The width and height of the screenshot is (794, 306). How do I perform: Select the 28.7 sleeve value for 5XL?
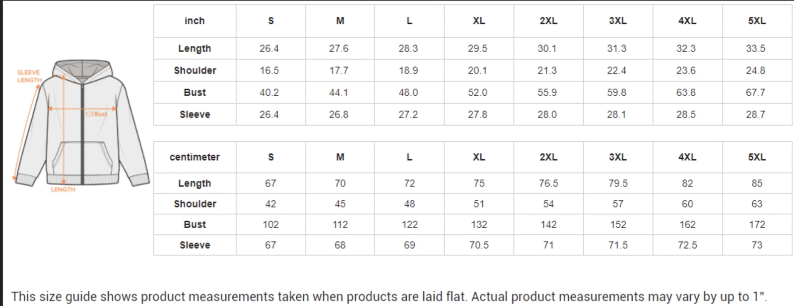tap(755, 115)
